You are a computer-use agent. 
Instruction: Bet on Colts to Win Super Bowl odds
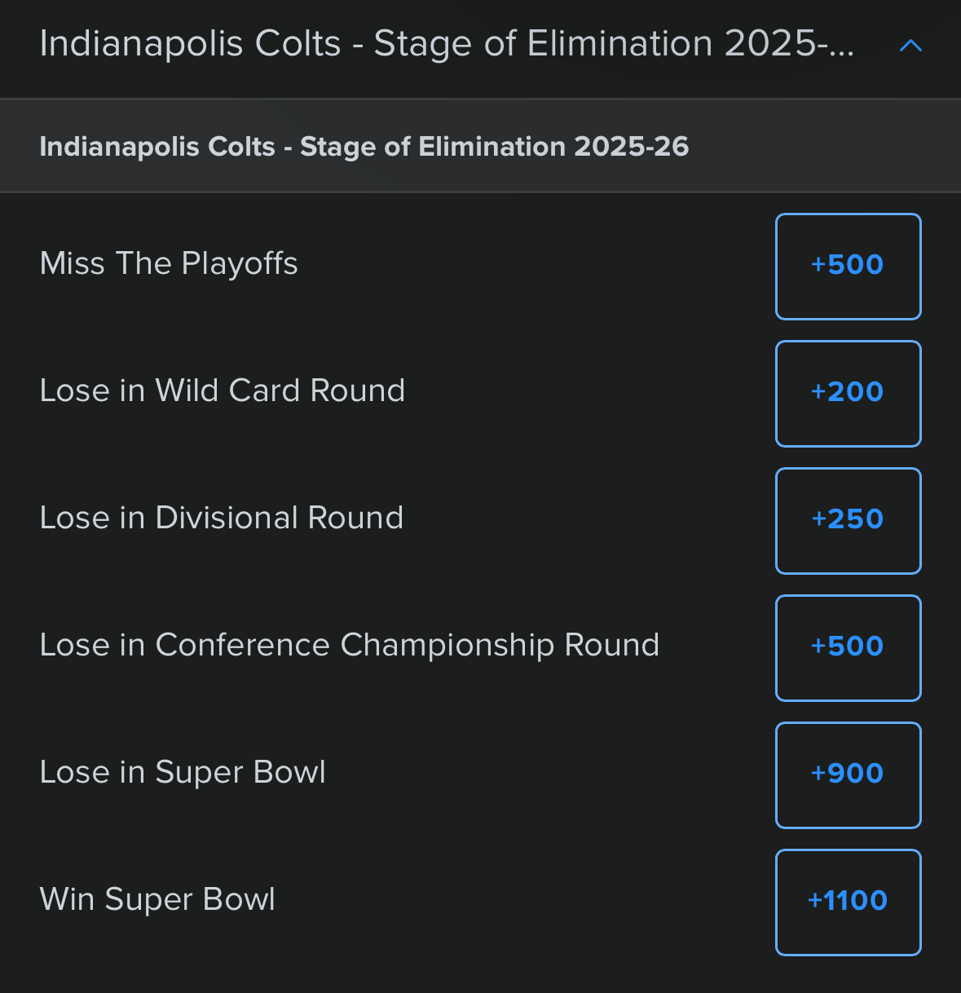click(x=848, y=902)
